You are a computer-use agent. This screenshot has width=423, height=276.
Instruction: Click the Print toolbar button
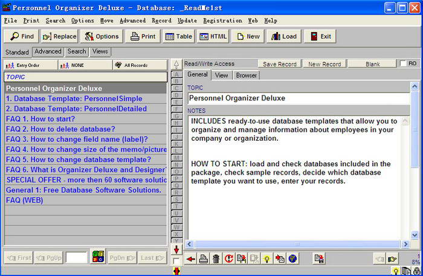[143, 36]
